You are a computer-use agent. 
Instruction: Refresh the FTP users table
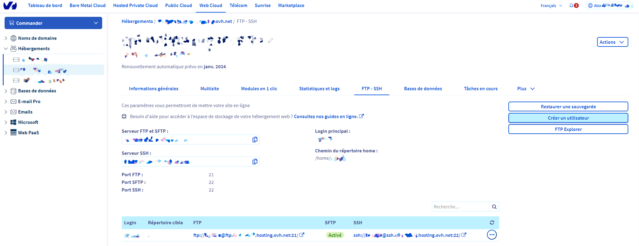pyautogui.click(x=492, y=223)
